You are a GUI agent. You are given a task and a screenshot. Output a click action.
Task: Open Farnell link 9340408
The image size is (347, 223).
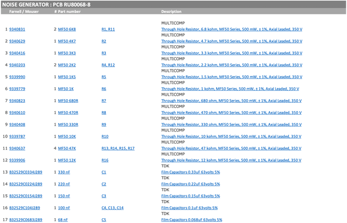(17, 125)
